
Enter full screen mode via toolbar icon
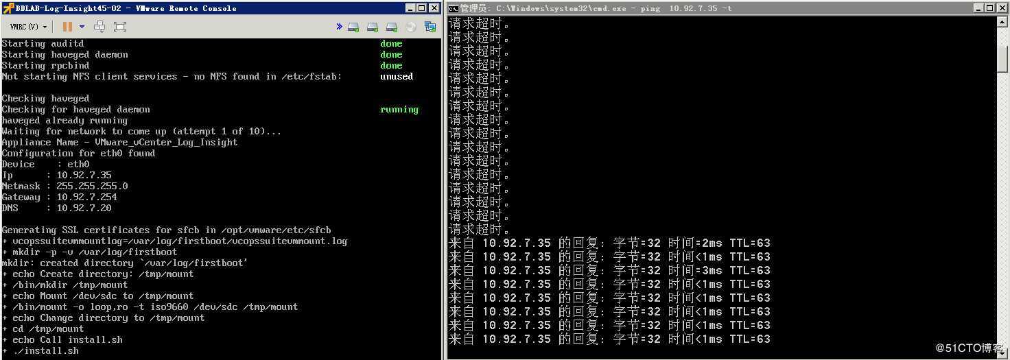tap(120, 27)
